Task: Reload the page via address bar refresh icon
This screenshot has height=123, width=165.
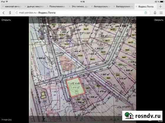Action: coord(16,13)
